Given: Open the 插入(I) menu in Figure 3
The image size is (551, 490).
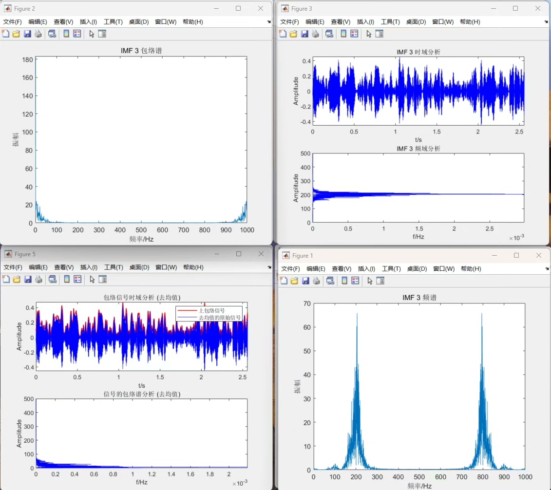Looking at the screenshot, I should pyautogui.click(x=365, y=21).
